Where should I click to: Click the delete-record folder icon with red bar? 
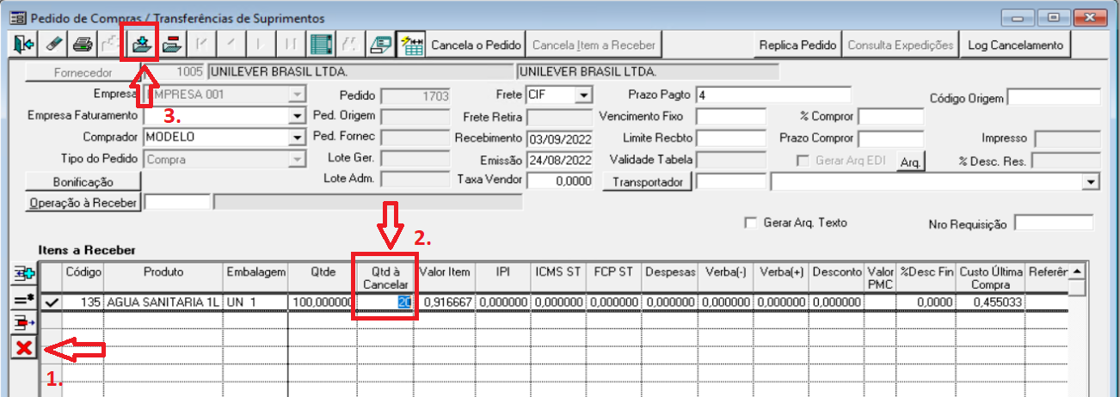[170, 44]
